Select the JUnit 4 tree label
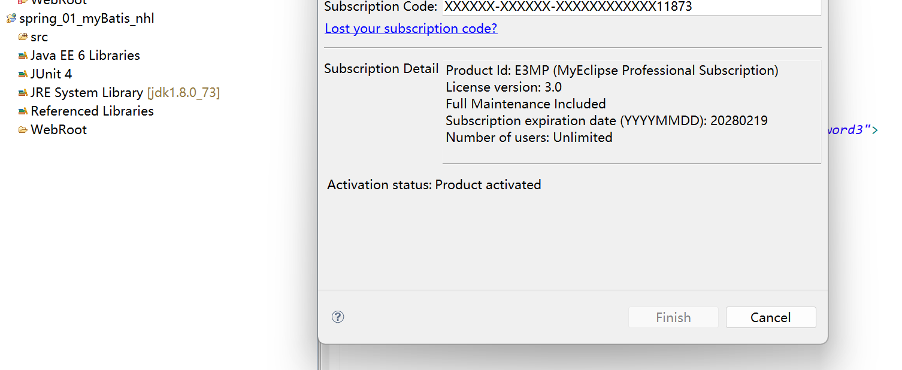Screen dimensions: 902x370 point(51,74)
